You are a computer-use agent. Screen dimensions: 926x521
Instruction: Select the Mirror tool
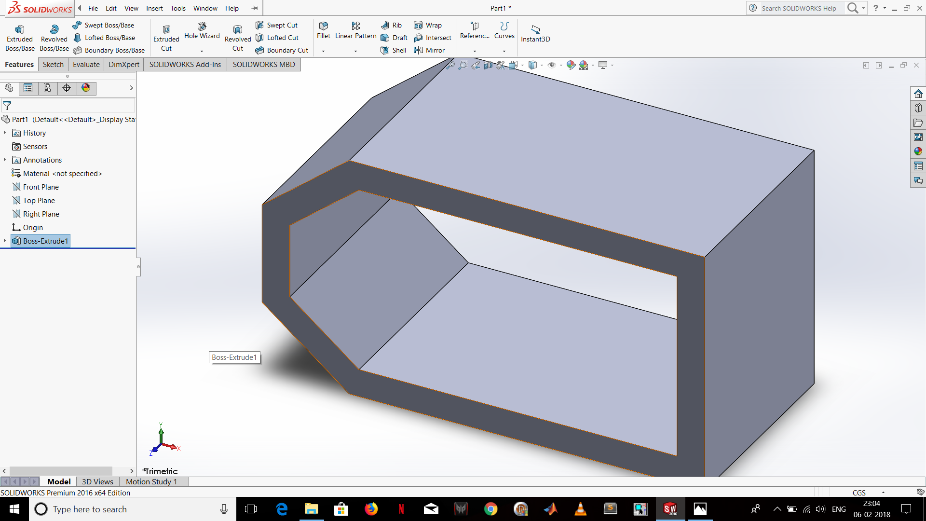pos(429,50)
